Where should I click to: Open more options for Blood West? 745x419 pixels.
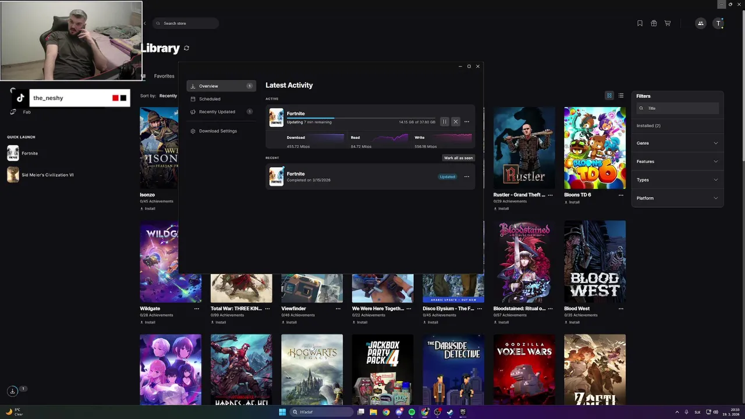pos(621,308)
